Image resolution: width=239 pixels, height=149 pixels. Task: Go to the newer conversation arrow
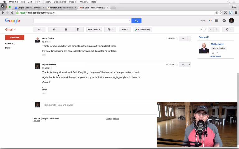211,29
